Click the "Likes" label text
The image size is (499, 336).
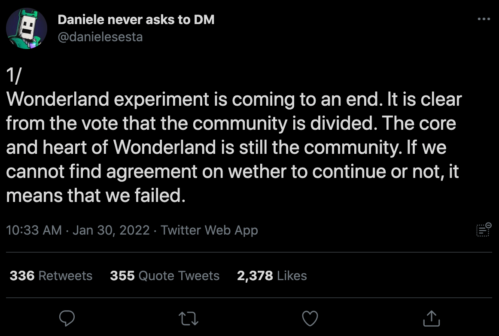click(292, 275)
